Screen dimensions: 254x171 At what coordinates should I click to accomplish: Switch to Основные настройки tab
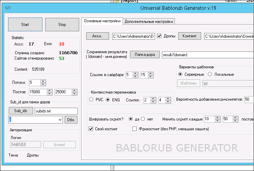tap(102, 21)
